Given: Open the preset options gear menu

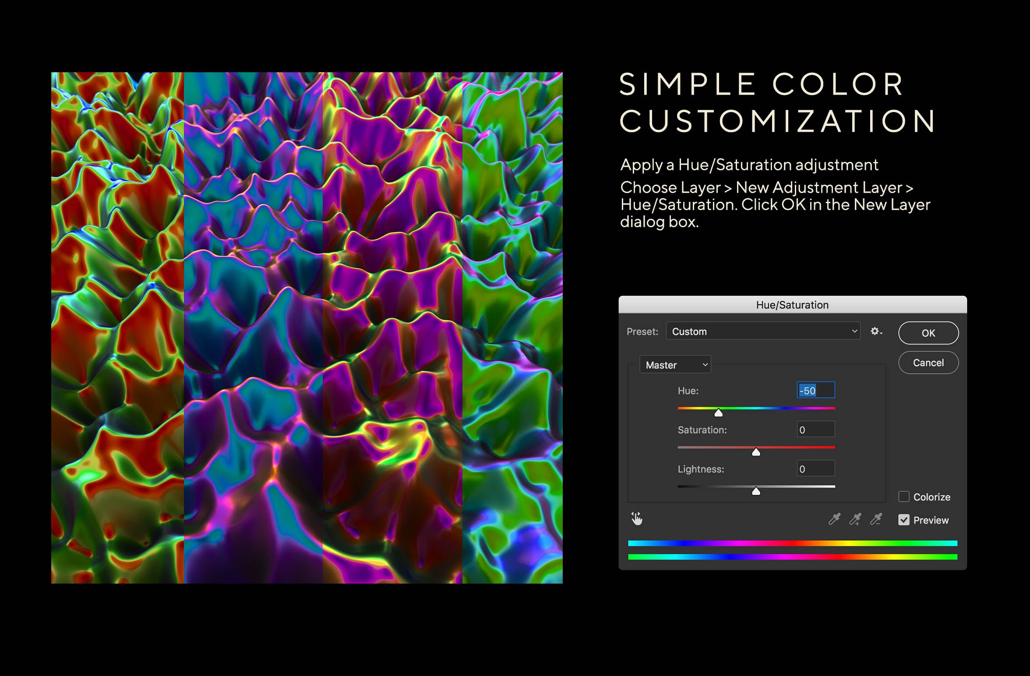Looking at the screenshot, I should pos(876,331).
